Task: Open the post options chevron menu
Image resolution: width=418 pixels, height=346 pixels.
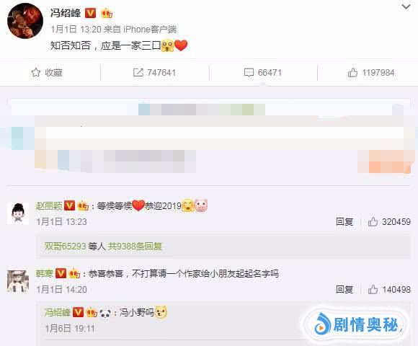Action: point(406,6)
